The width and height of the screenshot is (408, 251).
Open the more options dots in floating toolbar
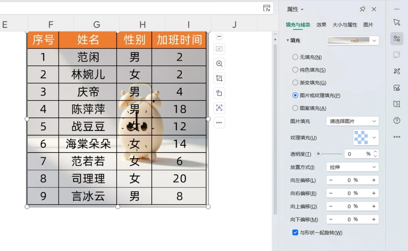click(219, 123)
